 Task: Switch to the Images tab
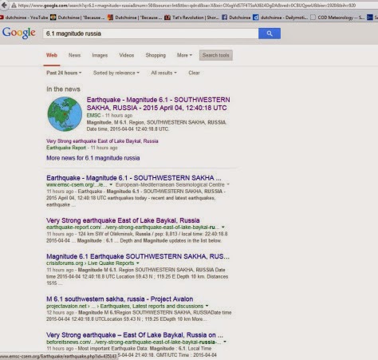100,55
